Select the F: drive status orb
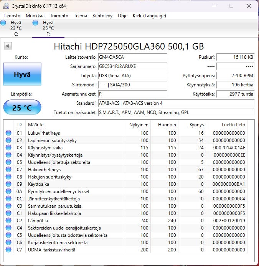The height and width of the screenshot is (266, 259). tap(36, 23)
